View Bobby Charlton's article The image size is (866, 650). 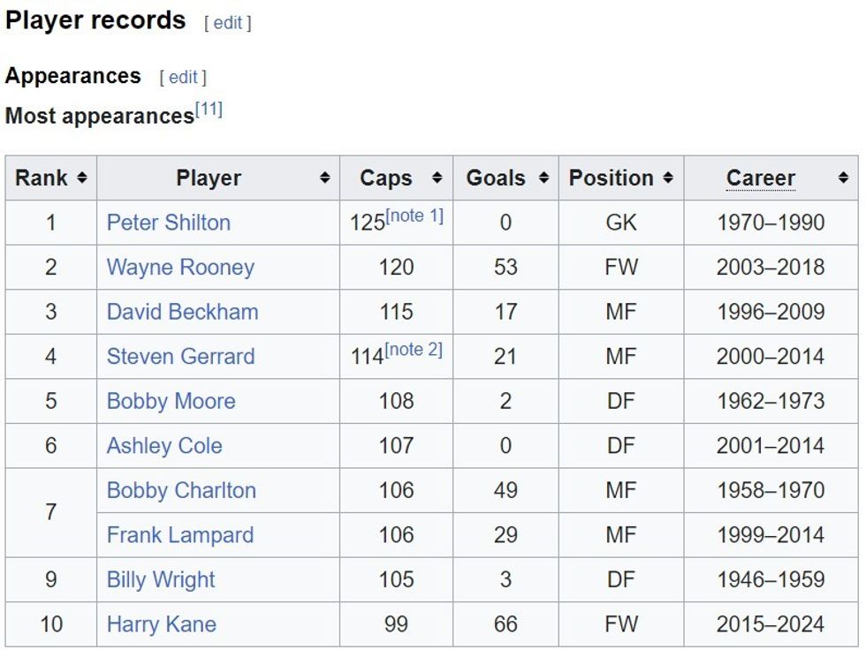181,490
